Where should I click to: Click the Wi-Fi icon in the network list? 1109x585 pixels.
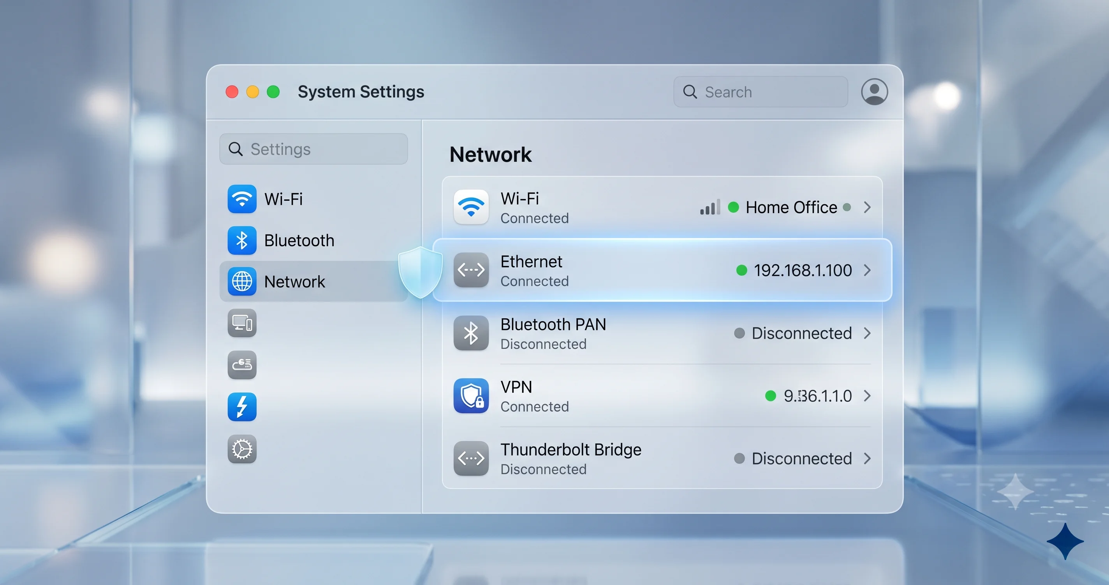pos(471,207)
